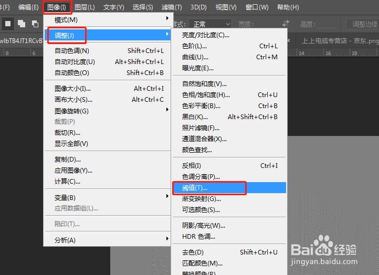Open 曲线(U)... adjustment
The width and height of the screenshot is (379, 275).
[x=229, y=57]
